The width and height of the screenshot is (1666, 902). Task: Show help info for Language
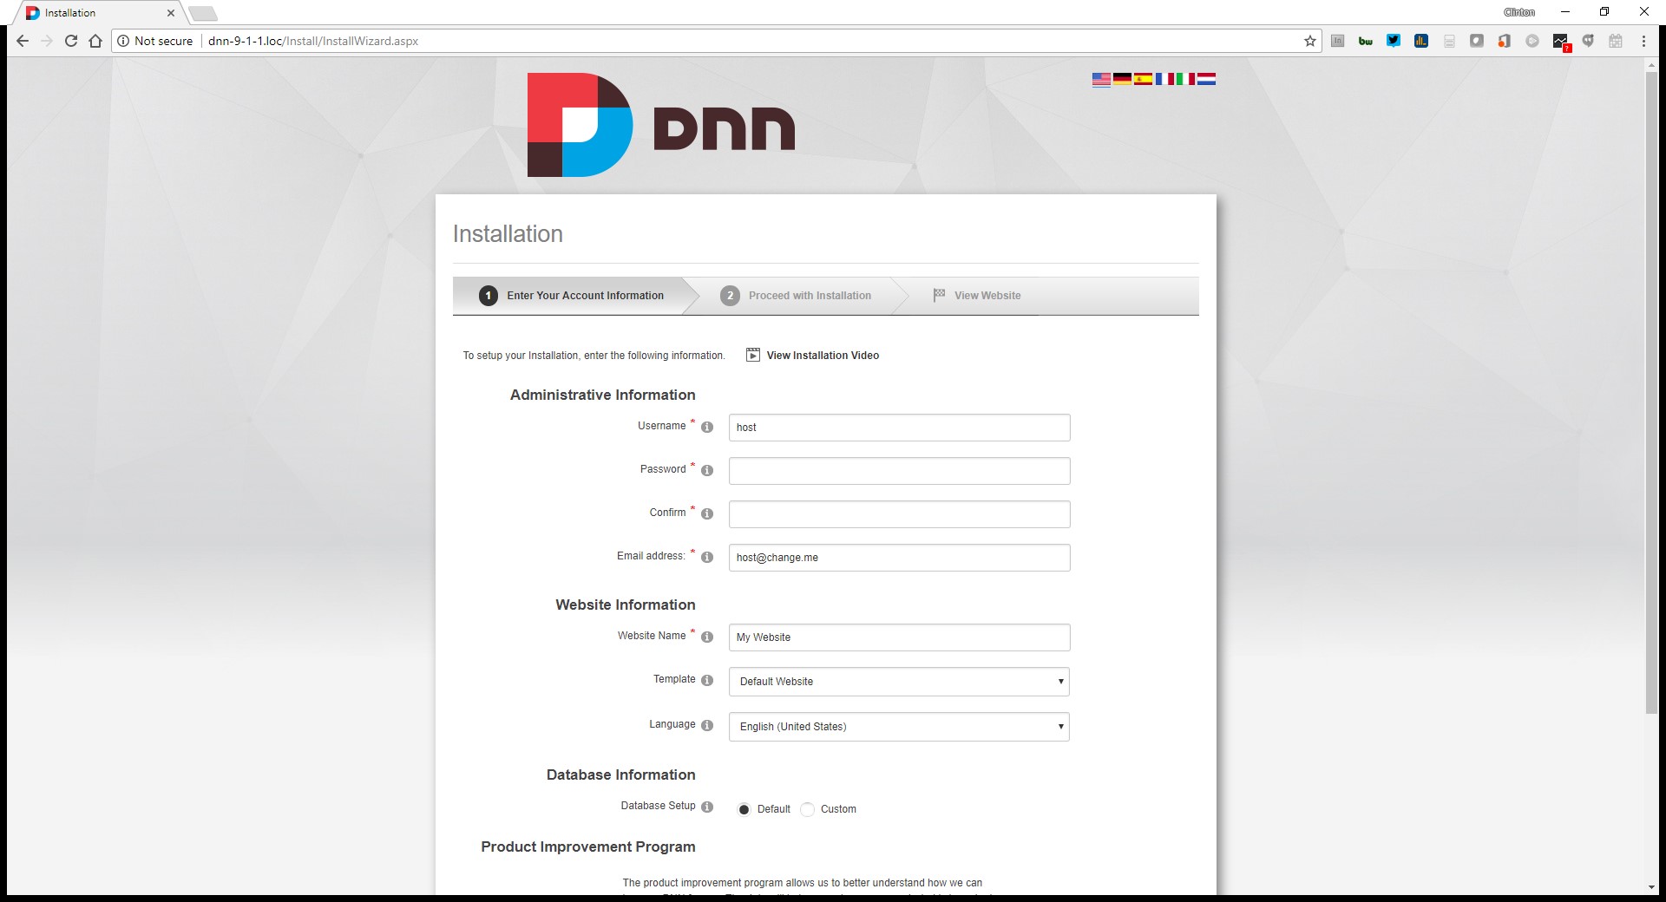tap(707, 725)
